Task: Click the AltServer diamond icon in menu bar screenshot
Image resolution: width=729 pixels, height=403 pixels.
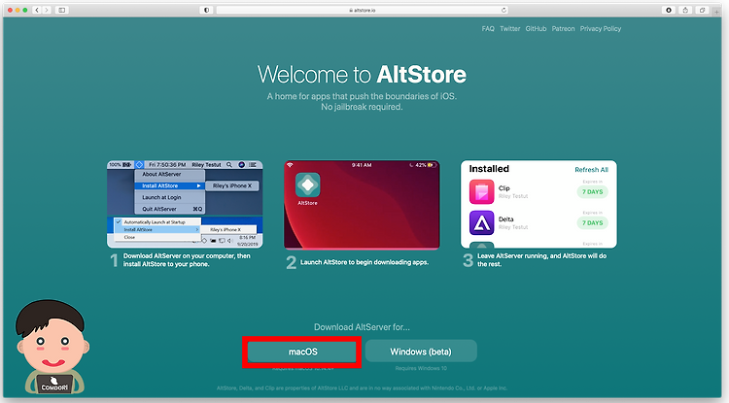Action: [139, 165]
